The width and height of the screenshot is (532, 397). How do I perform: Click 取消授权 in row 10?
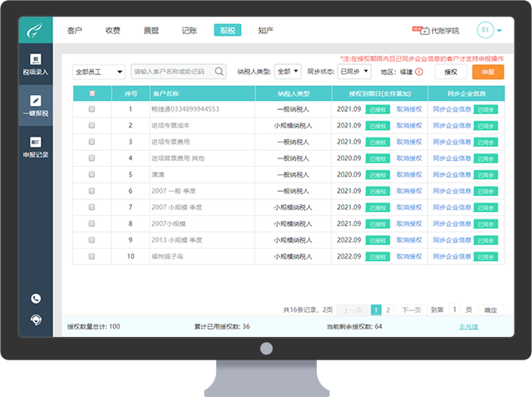coord(409,256)
